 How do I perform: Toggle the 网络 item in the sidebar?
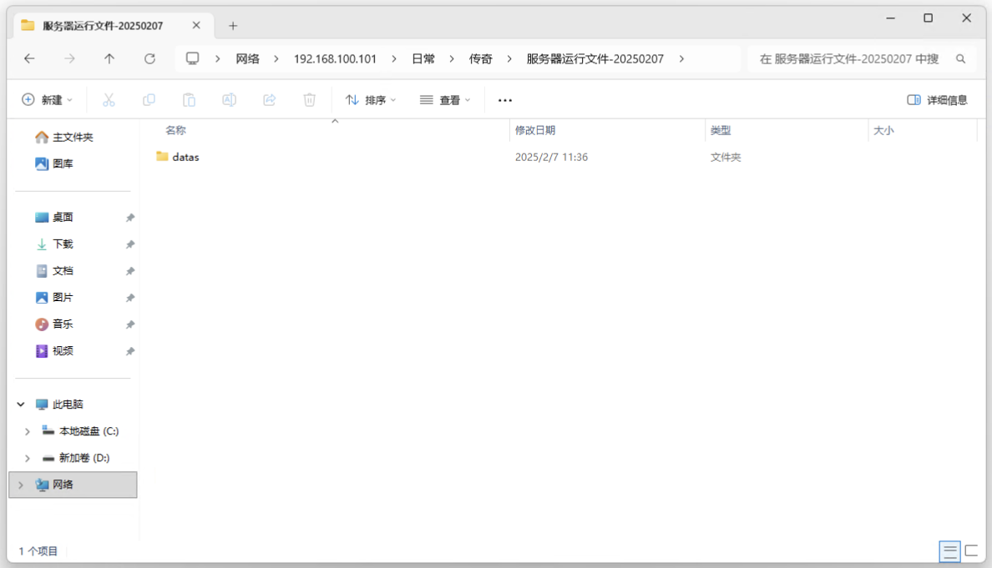pos(21,485)
